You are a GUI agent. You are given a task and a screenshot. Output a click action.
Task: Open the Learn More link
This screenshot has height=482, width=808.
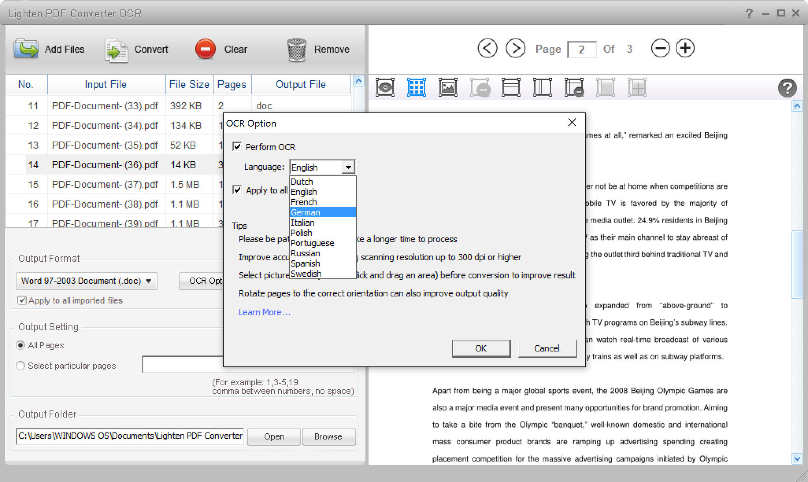pyautogui.click(x=264, y=312)
